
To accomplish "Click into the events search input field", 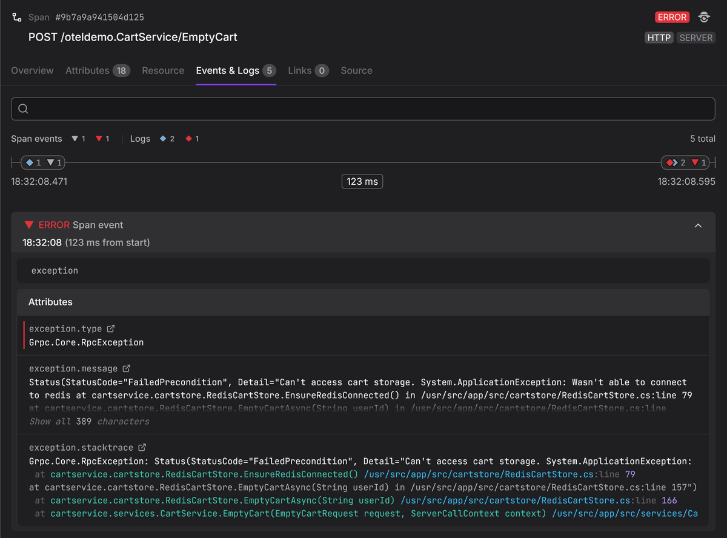I will [x=363, y=109].
